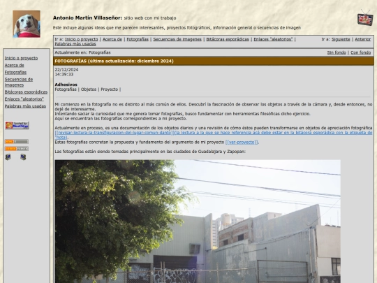Image resolution: width=377 pixels, height=283 pixels.
Task: Click the 'Adhesivos' label
Action: pyautogui.click(x=66, y=85)
